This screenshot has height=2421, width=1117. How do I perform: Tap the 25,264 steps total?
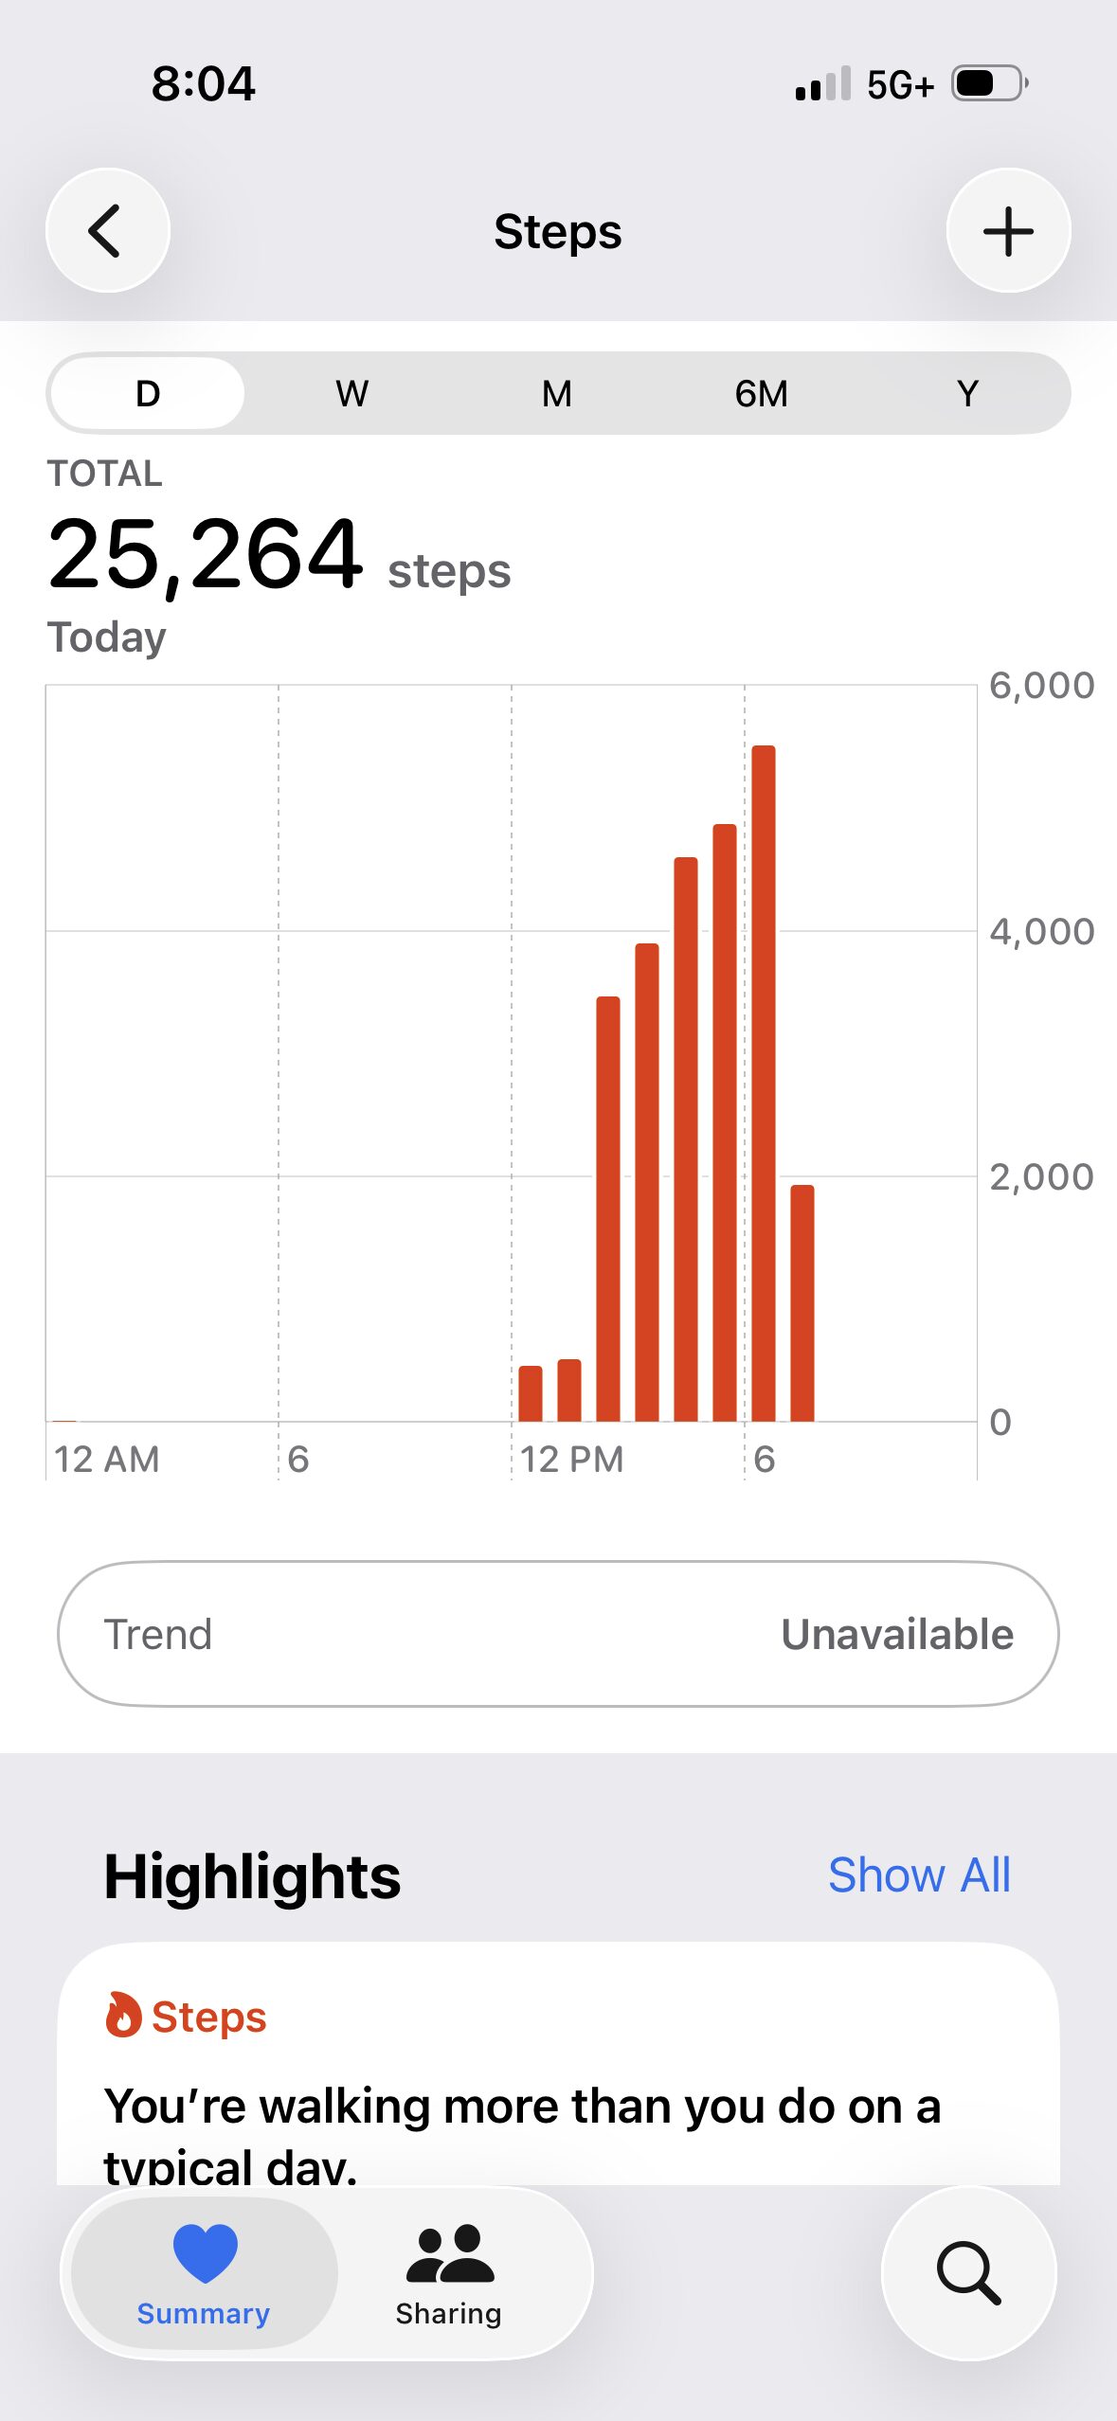[x=205, y=554]
